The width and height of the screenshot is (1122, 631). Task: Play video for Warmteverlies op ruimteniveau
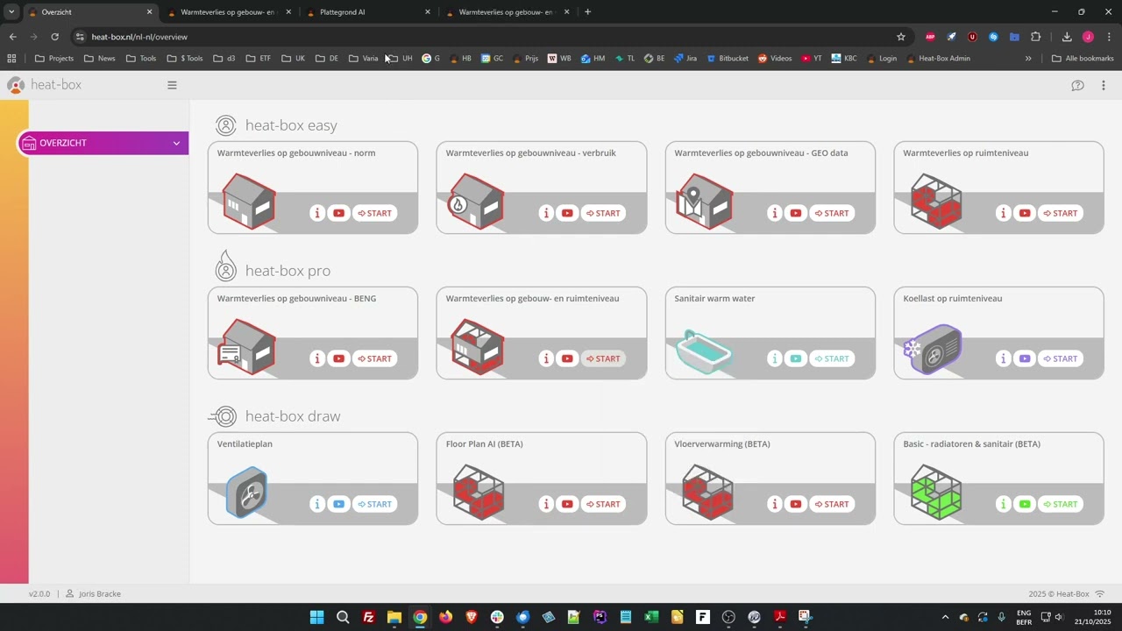(1025, 213)
